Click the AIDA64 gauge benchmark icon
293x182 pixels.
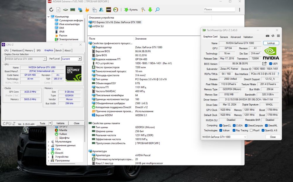click(116, 10)
